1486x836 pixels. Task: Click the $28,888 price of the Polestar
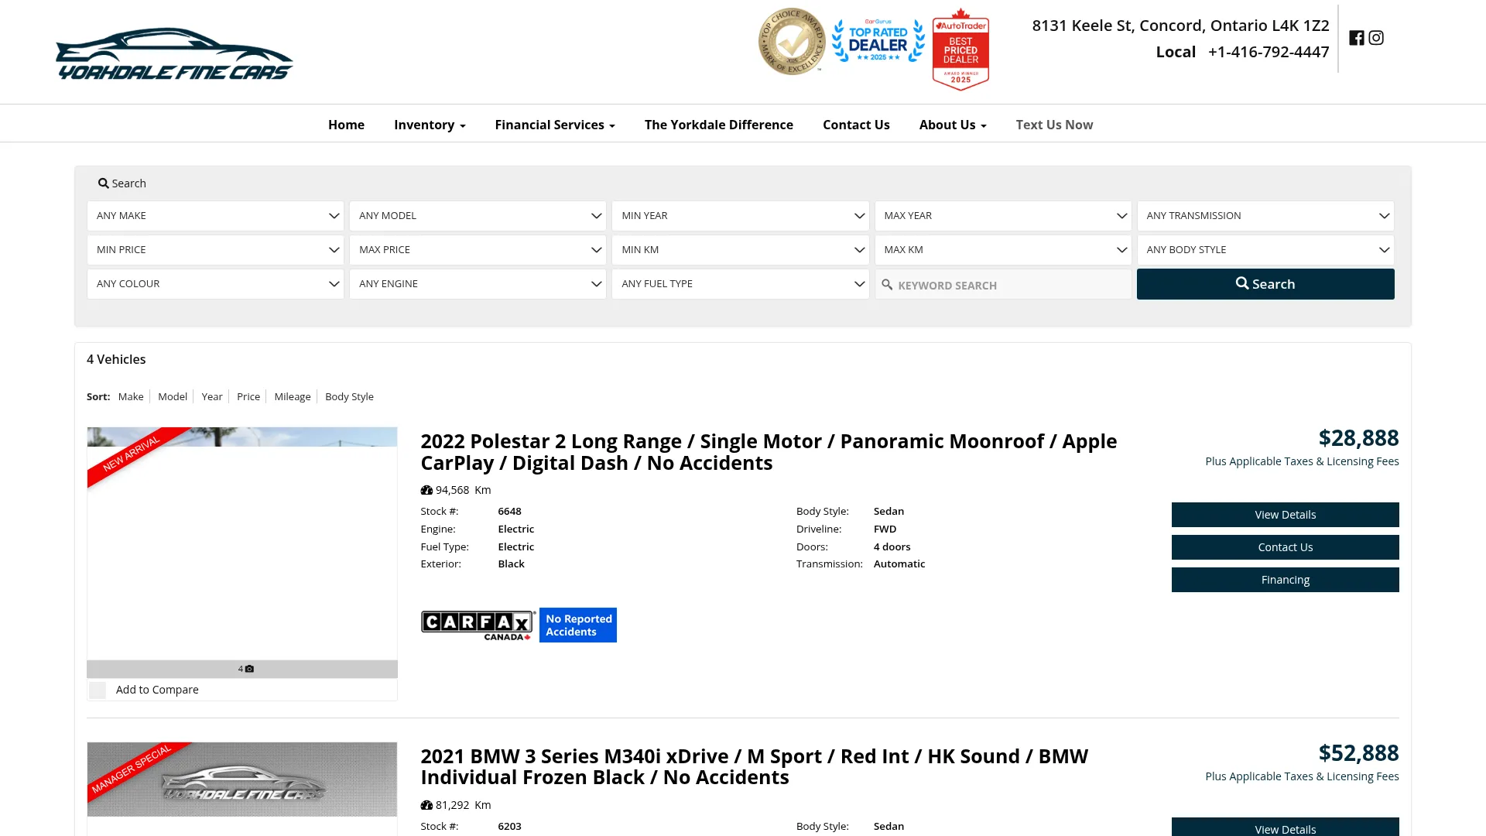tap(1358, 438)
